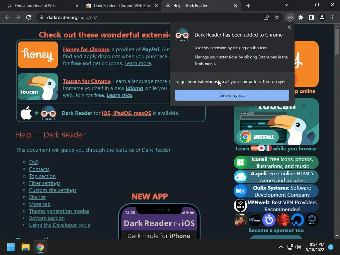Click the red dragon sponsor icon
The height and width of the screenshot is (255, 340).
283,220
